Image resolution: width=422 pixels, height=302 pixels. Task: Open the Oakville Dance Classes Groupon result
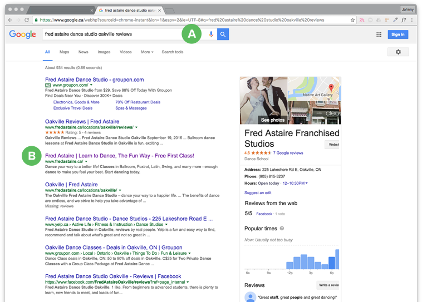(x=114, y=247)
